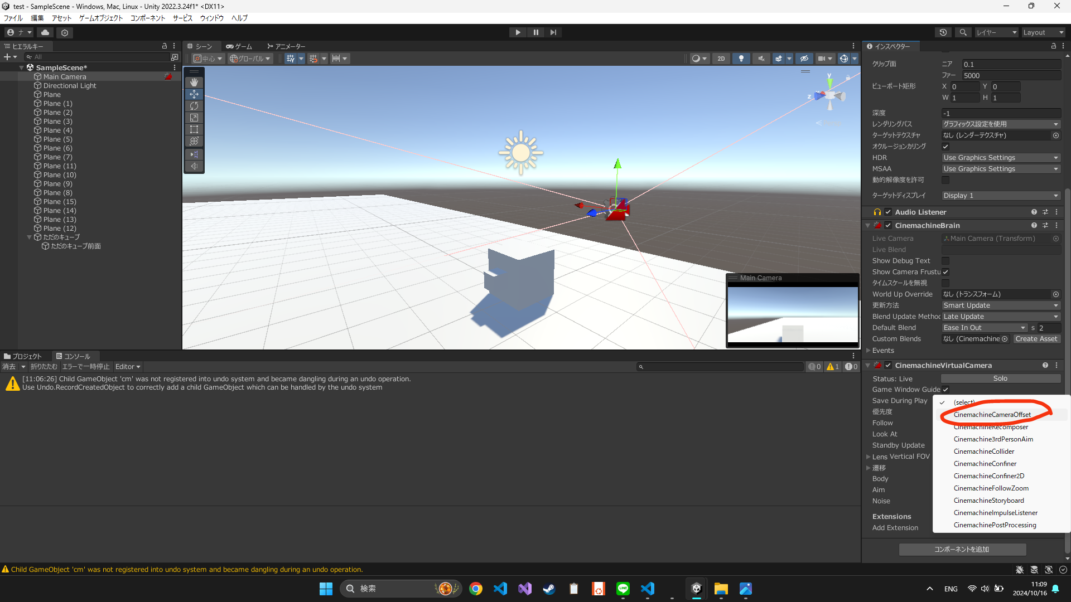This screenshot has width=1071, height=602.
Task: Select the Scale tool in scene toolbar
Action: [x=194, y=118]
